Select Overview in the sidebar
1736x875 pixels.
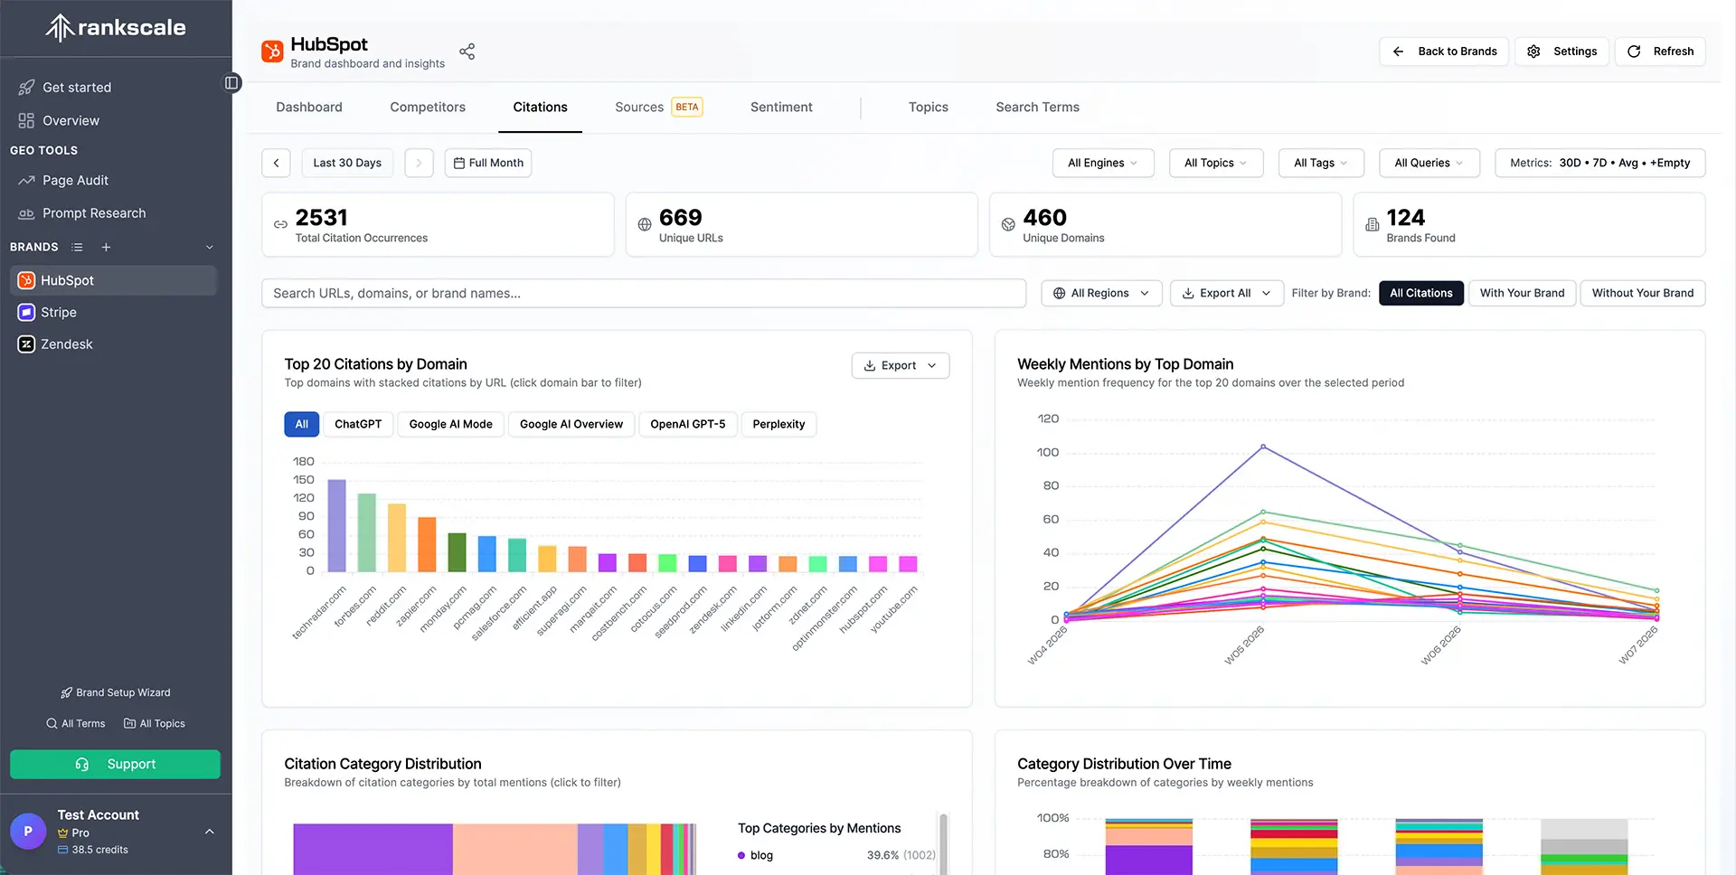[x=71, y=120]
